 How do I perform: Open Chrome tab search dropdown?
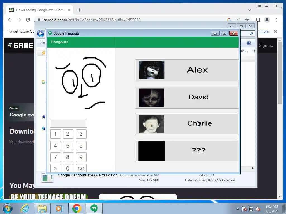[x=250, y=10]
